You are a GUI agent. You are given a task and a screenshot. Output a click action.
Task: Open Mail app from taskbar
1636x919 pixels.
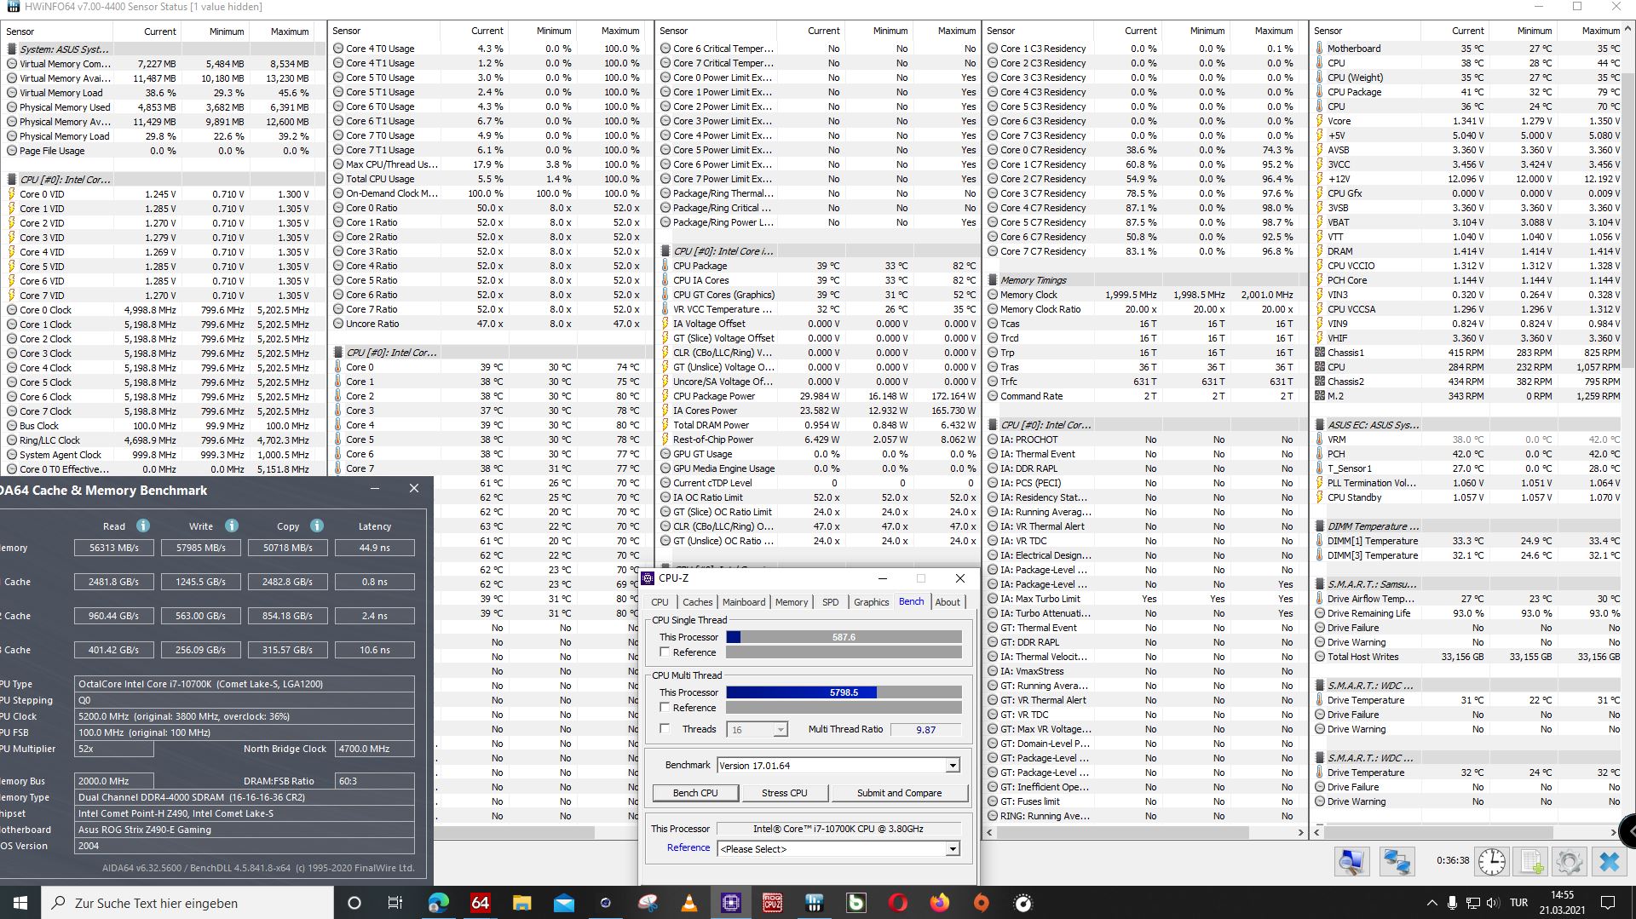563,903
